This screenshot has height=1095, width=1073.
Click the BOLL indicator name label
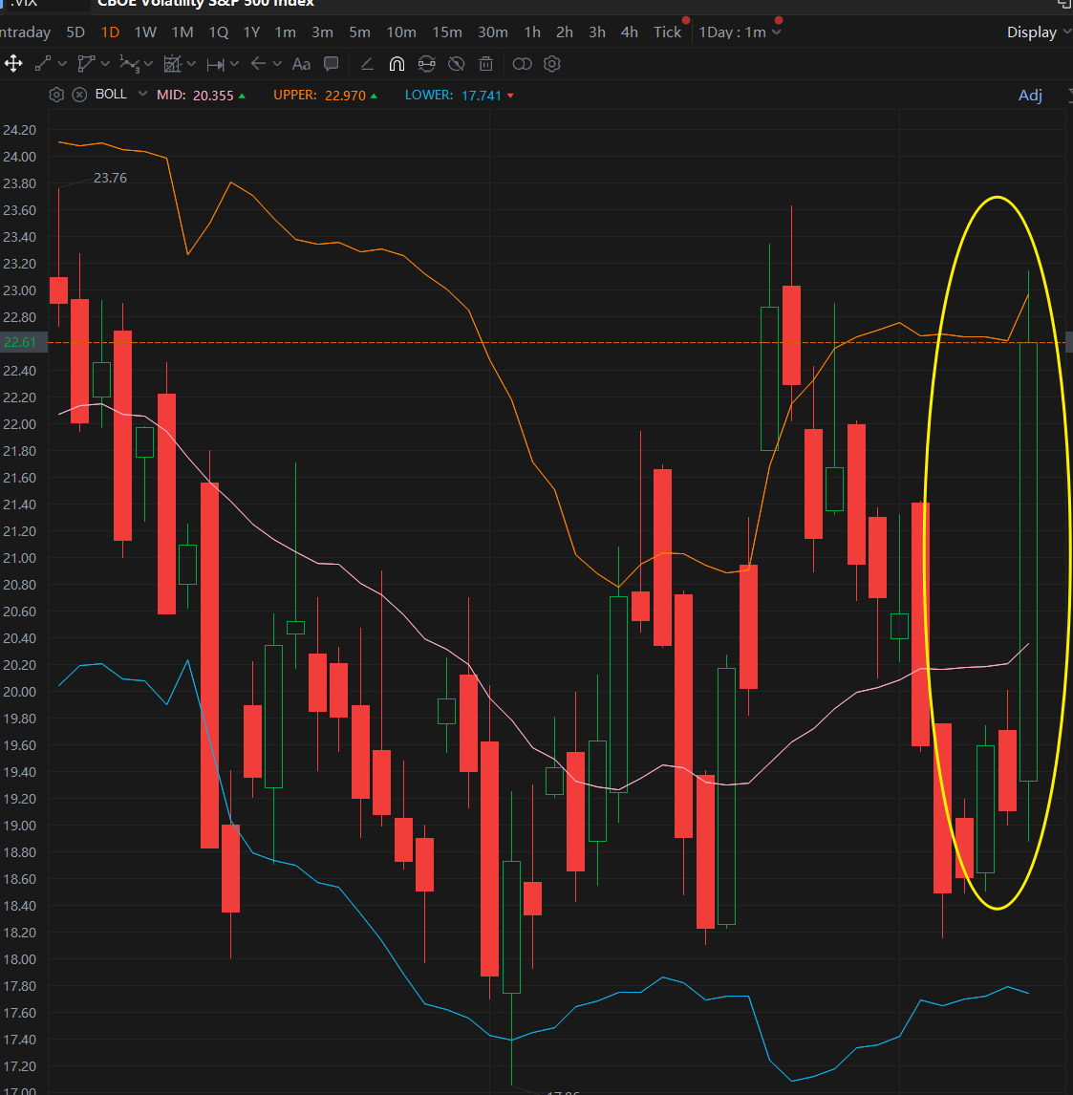coord(111,95)
